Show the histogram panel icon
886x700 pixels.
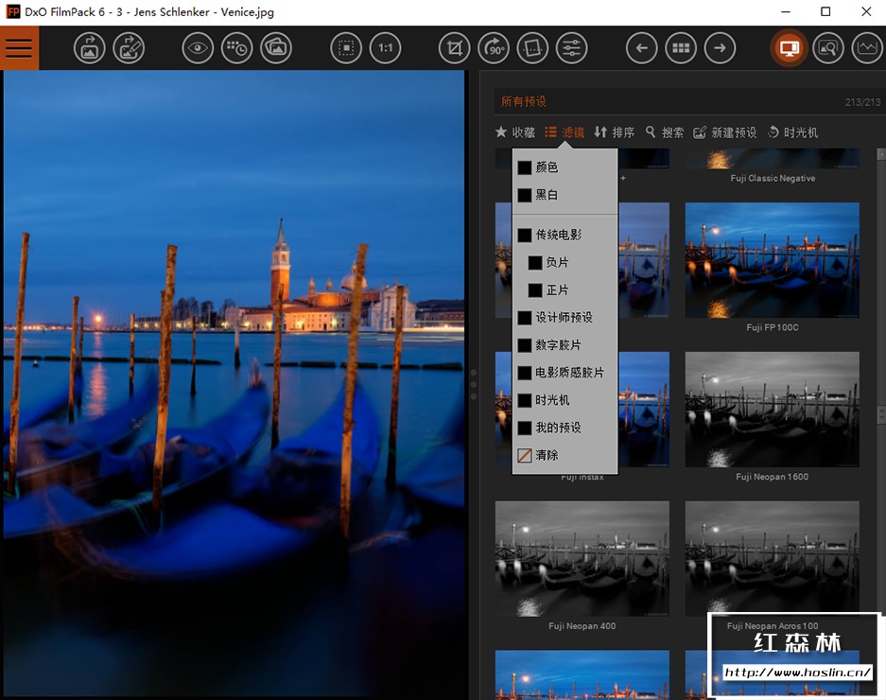click(866, 48)
